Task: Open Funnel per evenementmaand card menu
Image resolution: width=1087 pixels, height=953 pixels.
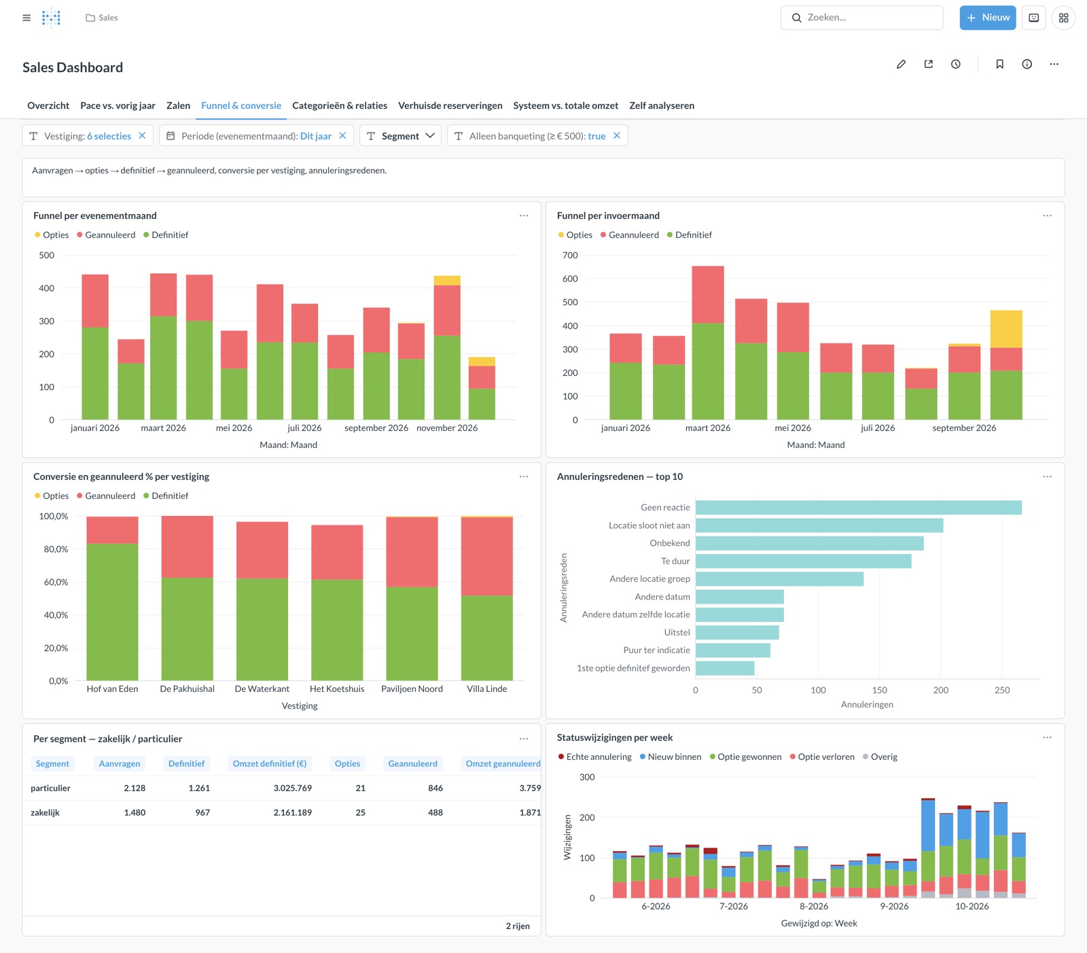Action: point(524,215)
